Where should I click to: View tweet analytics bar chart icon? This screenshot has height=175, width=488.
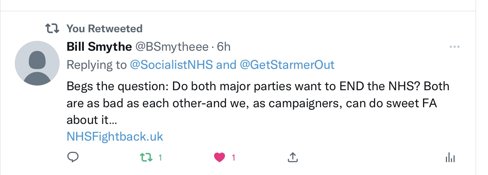pyautogui.click(x=450, y=157)
